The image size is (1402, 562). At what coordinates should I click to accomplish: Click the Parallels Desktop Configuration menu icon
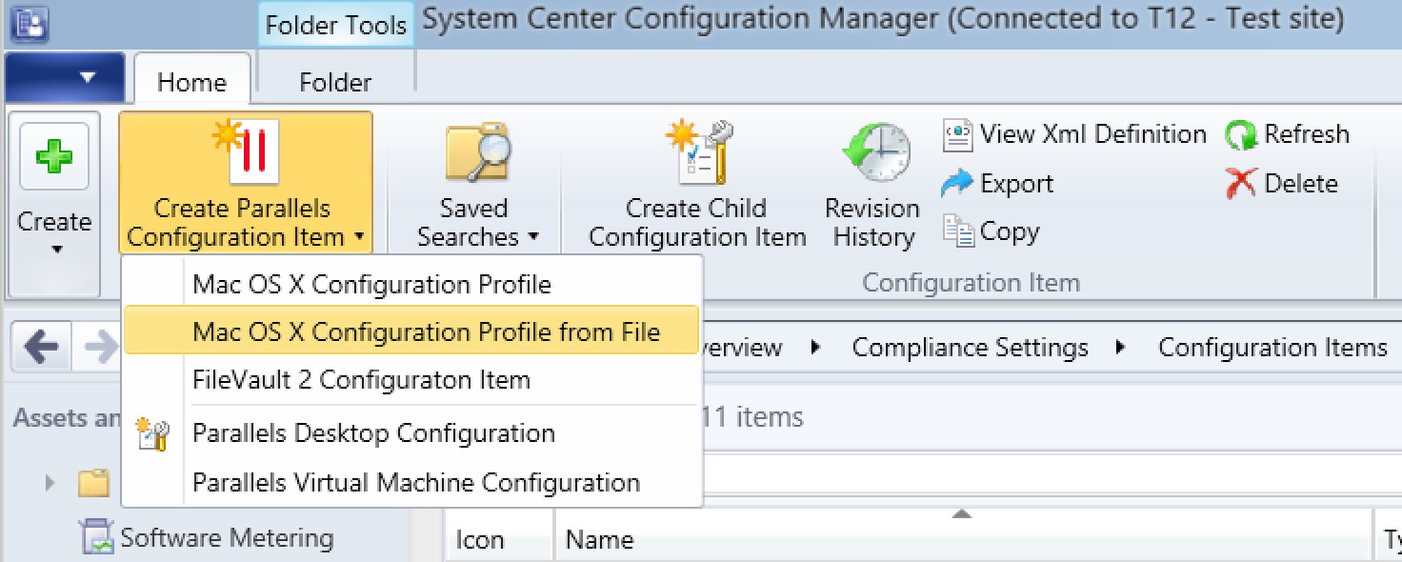point(152,433)
